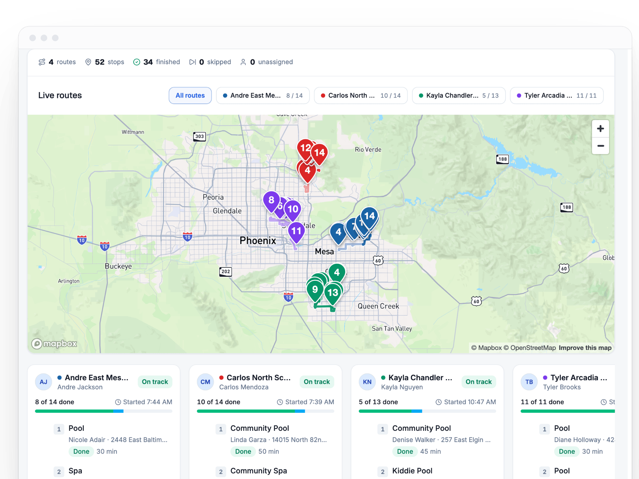The width and height of the screenshot is (639, 479).
Task: Select green map marker number 9
Action: [x=315, y=290]
